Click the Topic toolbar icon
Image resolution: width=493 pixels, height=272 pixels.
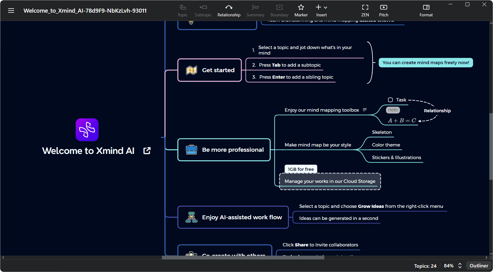click(183, 7)
